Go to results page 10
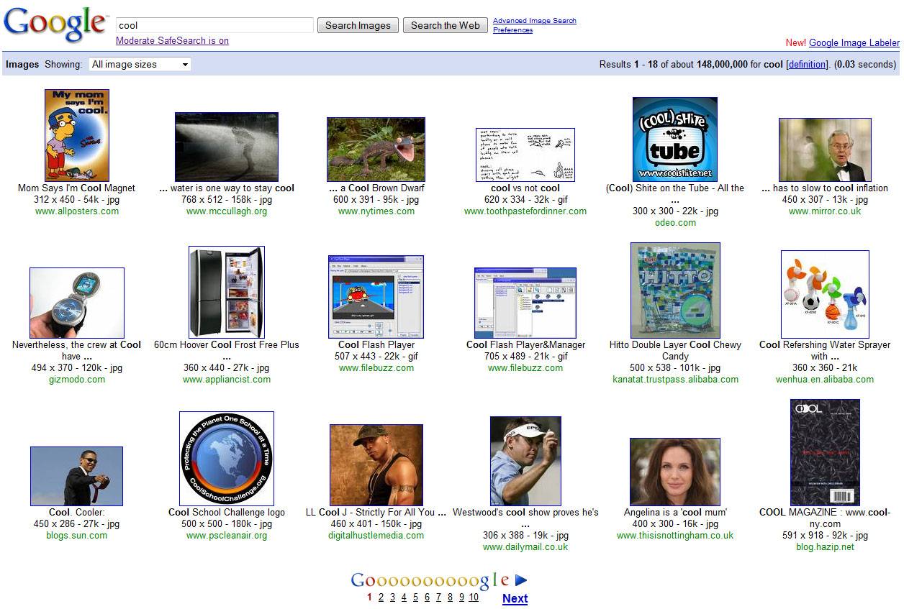 tap(474, 597)
